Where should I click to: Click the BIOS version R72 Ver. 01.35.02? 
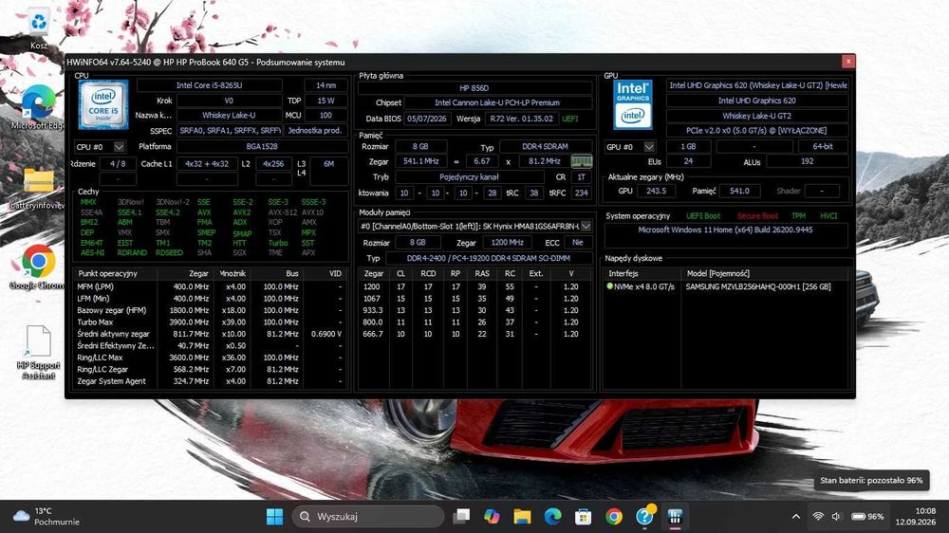coord(522,119)
